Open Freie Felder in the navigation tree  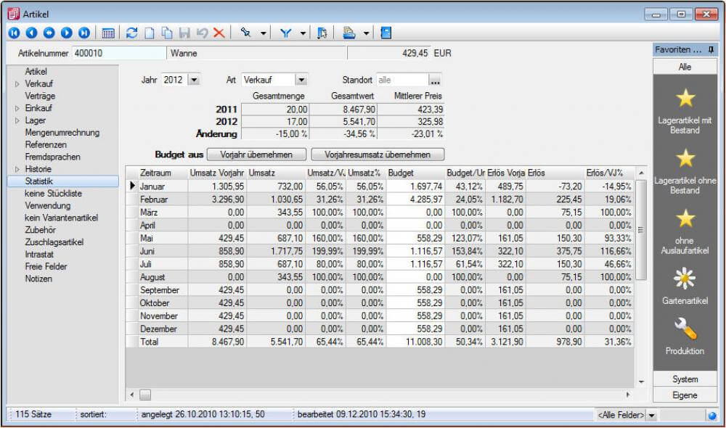[x=46, y=266]
